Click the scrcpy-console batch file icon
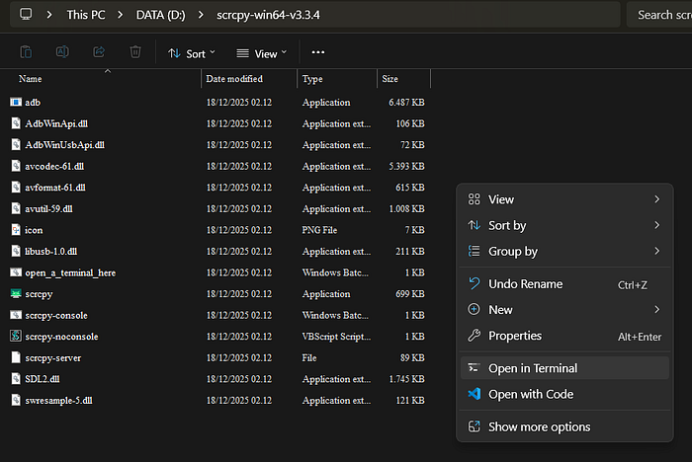 click(x=16, y=315)
